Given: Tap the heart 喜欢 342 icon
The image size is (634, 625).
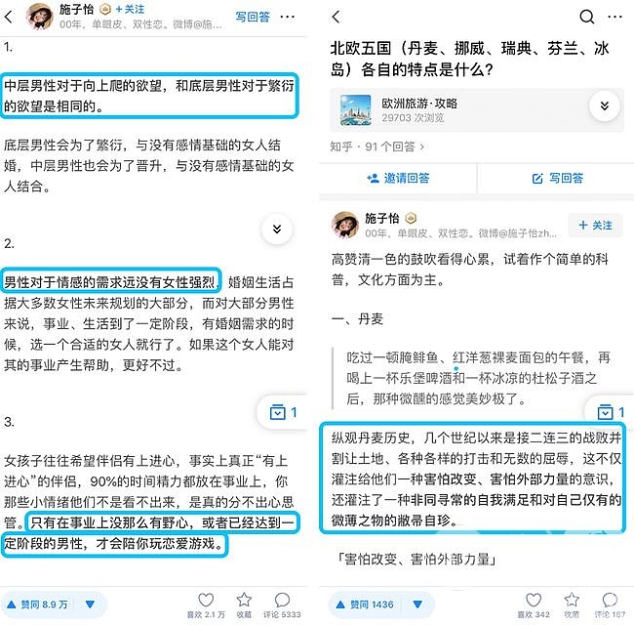Looking at the screenshot, I should click(x=534, y=600).
